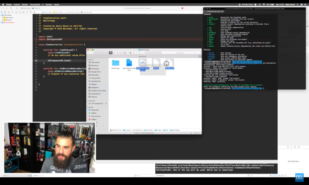Image resolution: width=309 pixels, height=185 pixels.
Task: Switch Finder to cover flow view
Action: 121,53
